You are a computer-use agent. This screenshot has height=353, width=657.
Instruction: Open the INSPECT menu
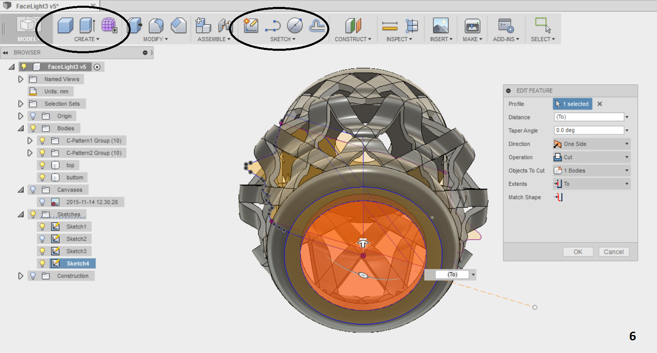point(399,39)
